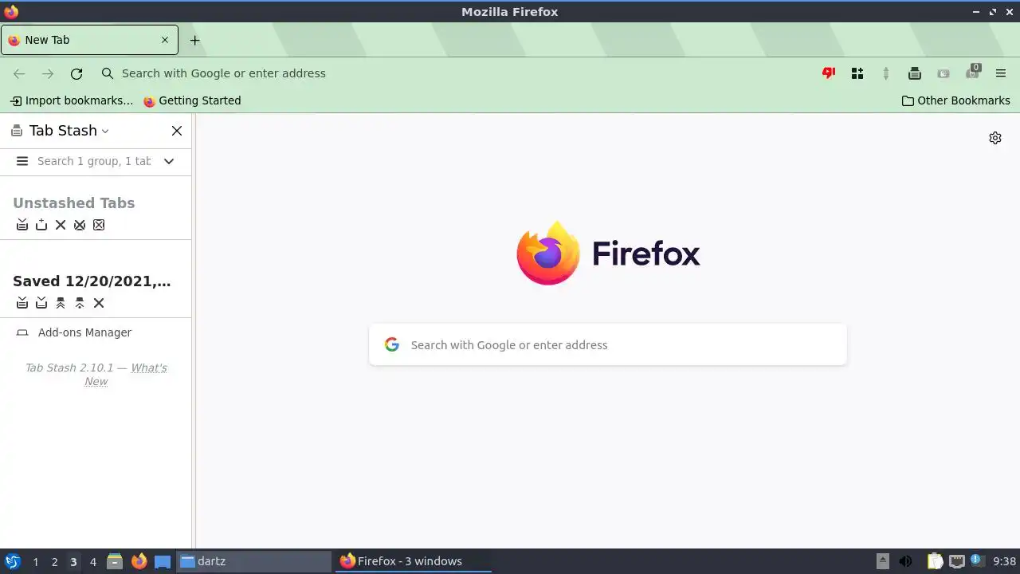Open a new tab with plus button
This screenshot has width=1020, height=574.
194,40
